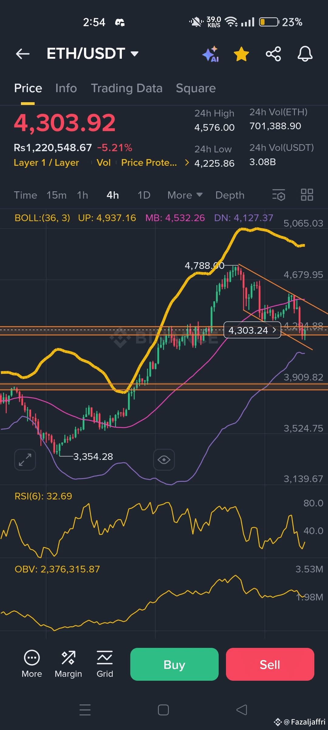
Task: Open the AI assistant sparkle icon
Action: coord(211,54)
